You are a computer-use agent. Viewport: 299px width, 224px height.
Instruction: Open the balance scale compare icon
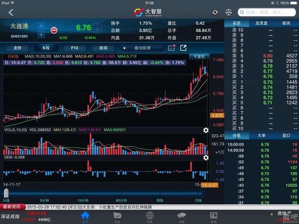(229, 13)
